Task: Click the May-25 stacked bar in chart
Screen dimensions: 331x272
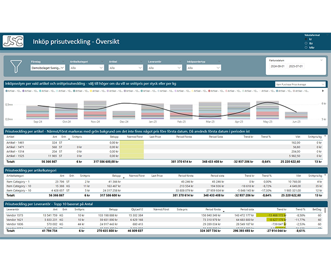Action: [267, 110]
